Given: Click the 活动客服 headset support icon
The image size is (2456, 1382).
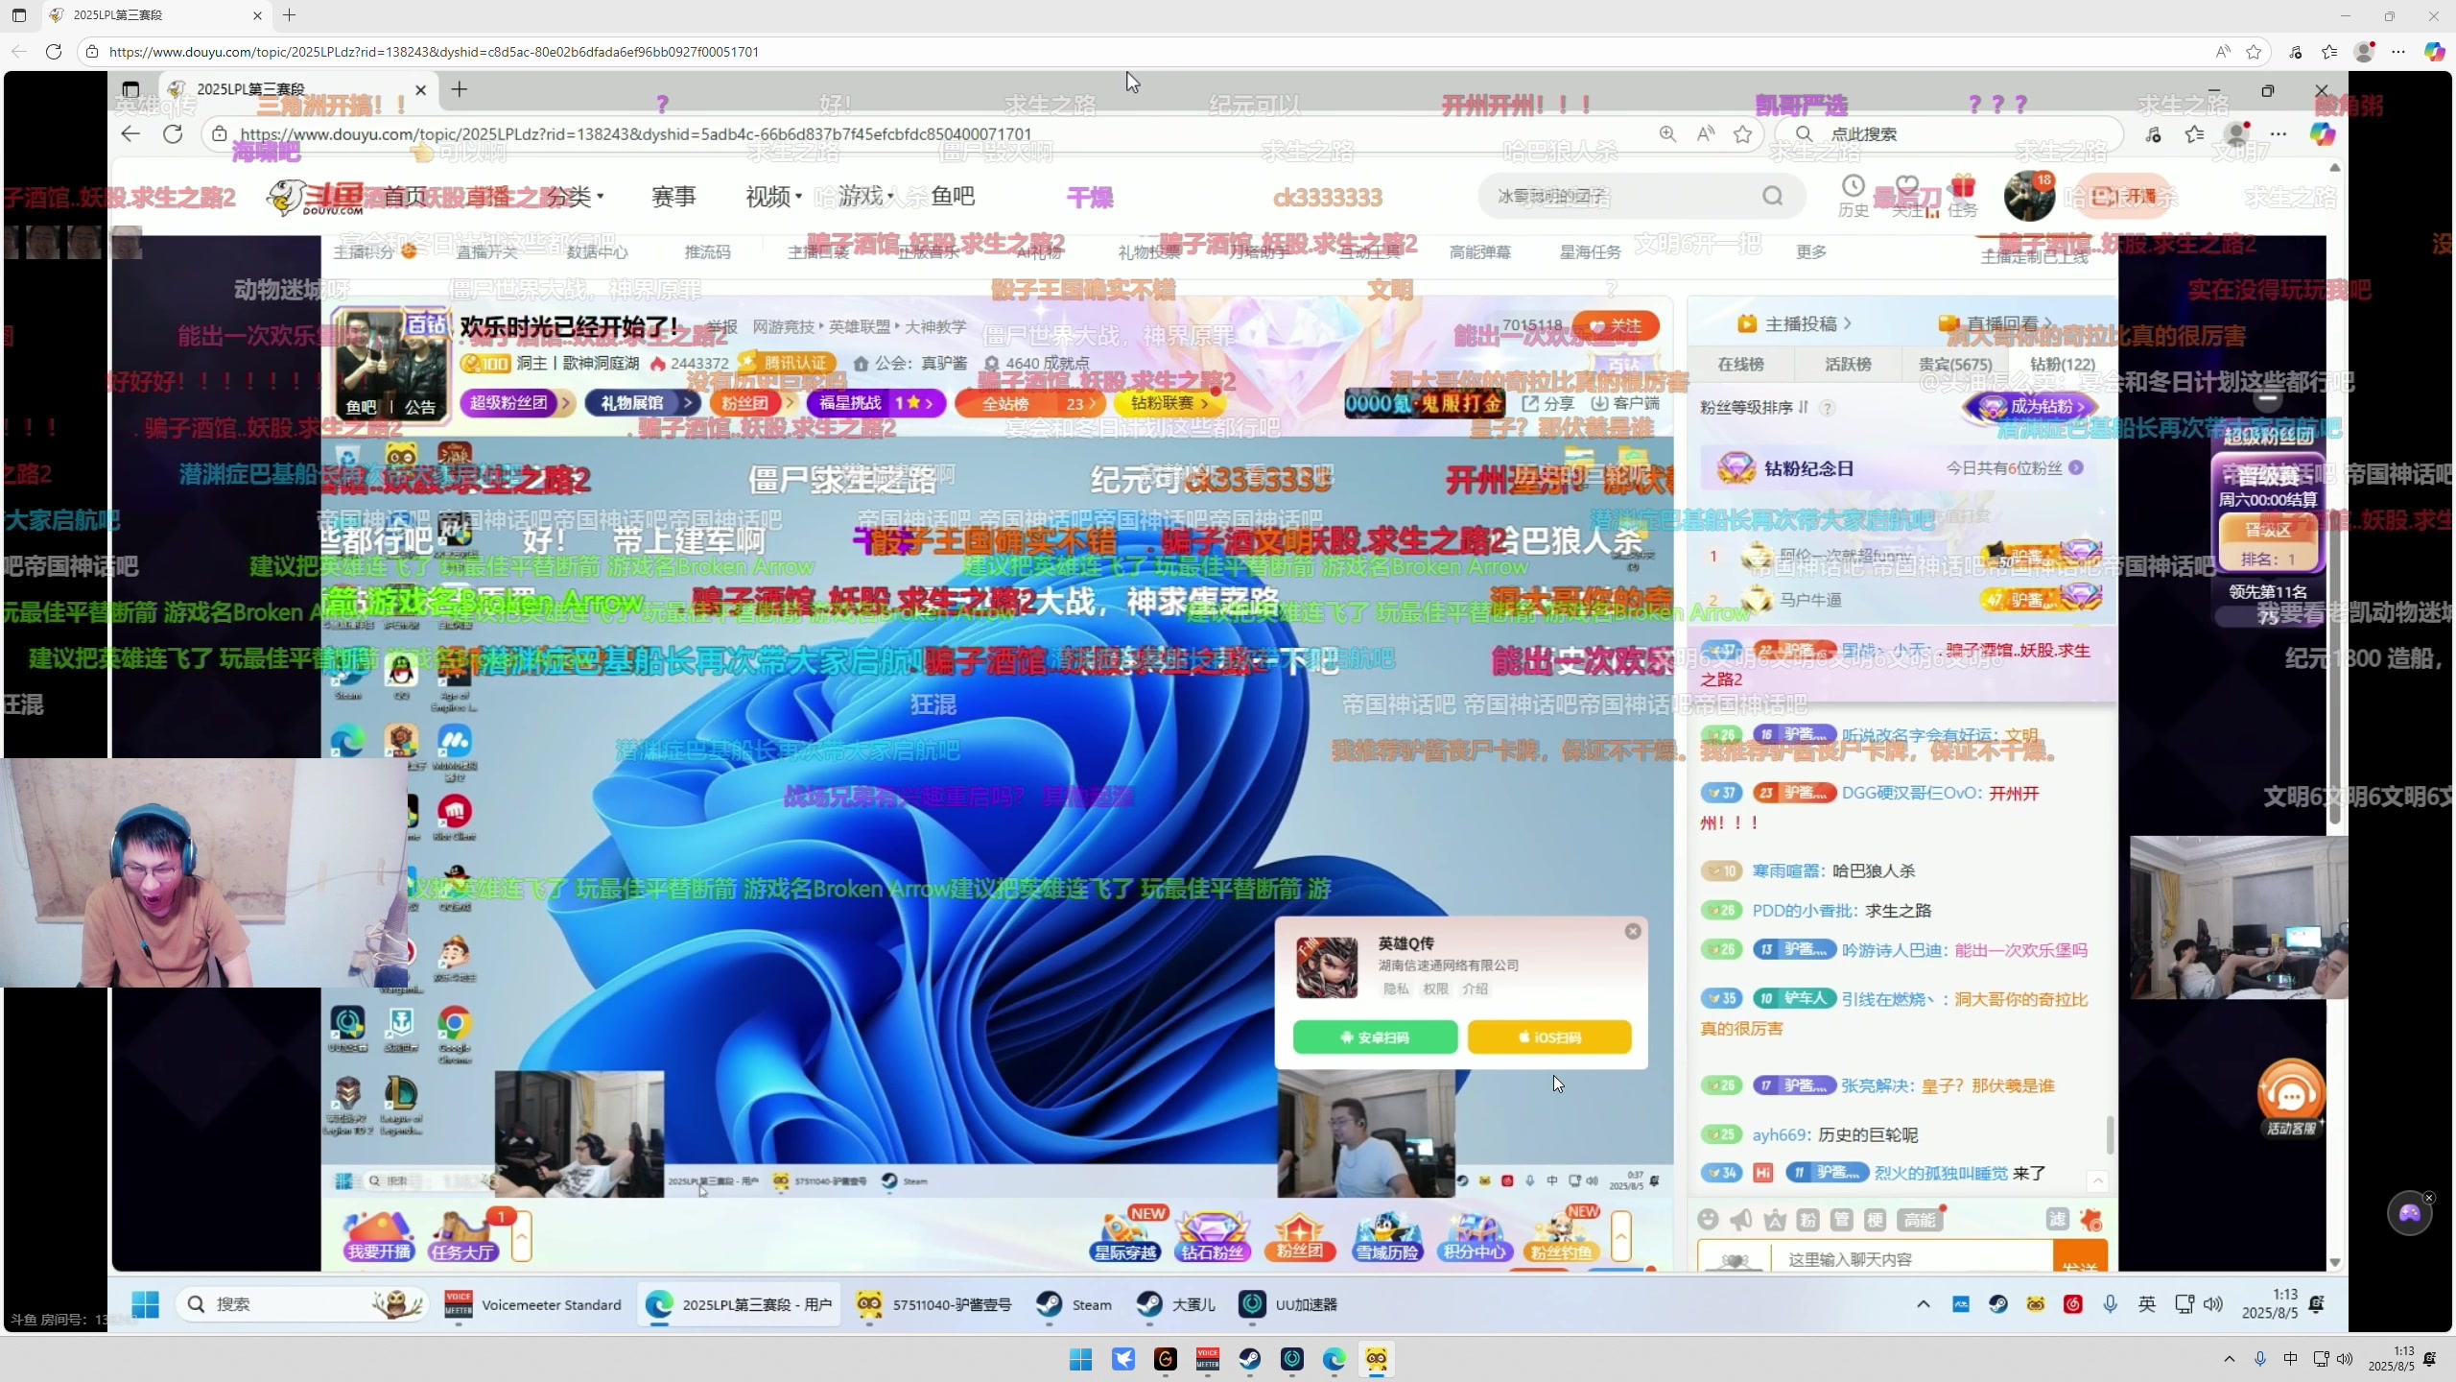Looking at the screenshot, I should (2291, 1099).
